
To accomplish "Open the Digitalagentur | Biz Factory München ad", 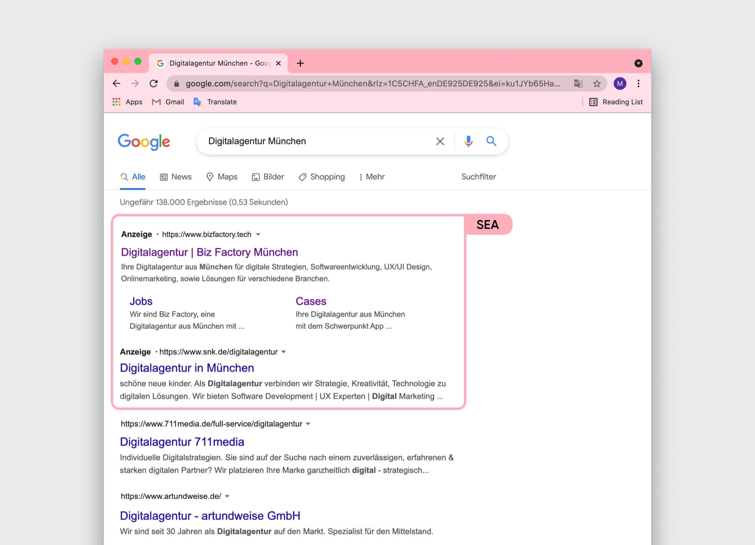I will click(210, 252).
